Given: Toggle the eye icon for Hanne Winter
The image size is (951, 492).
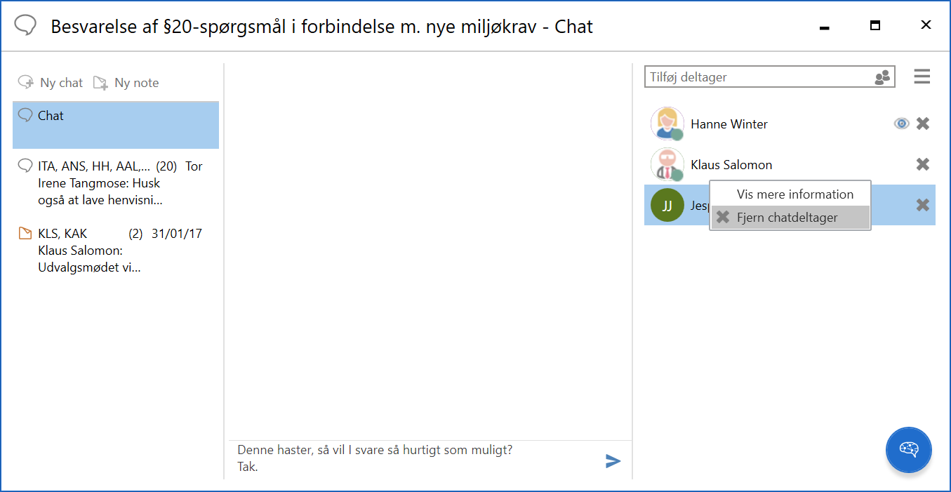Looking at the screenshot, I should (x=901, y=124).
